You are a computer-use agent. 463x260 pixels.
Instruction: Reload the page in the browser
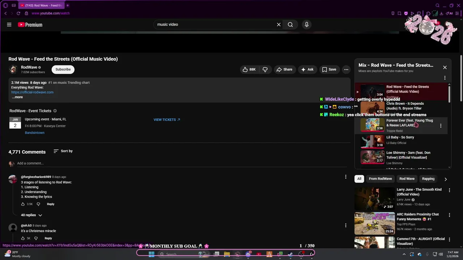[18, 13]
